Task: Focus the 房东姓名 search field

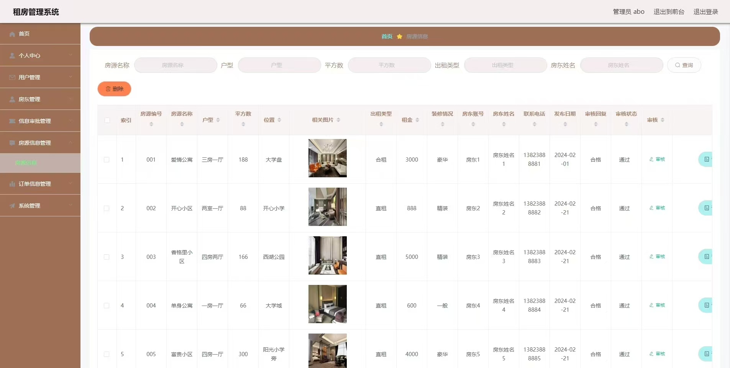Action: coord(622,65)
